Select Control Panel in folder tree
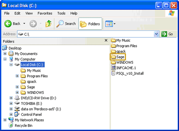This screenshot has height=131, width=179. [x=31, y=114]
